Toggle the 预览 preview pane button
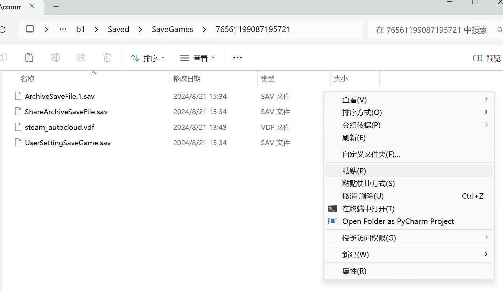This screenshot has width=503, height=292. click(x=487, y=58)
